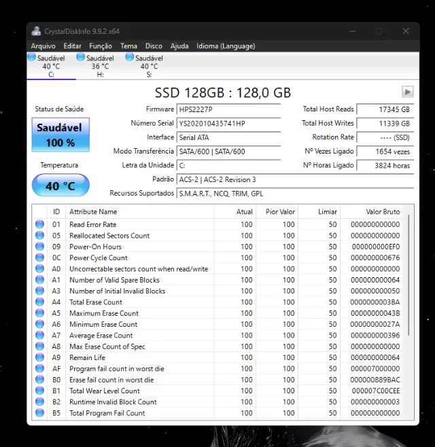Click the power-on count value 1654 vezes
The width and height of the screenshot is (435, 447).
[x=385, y=151]
